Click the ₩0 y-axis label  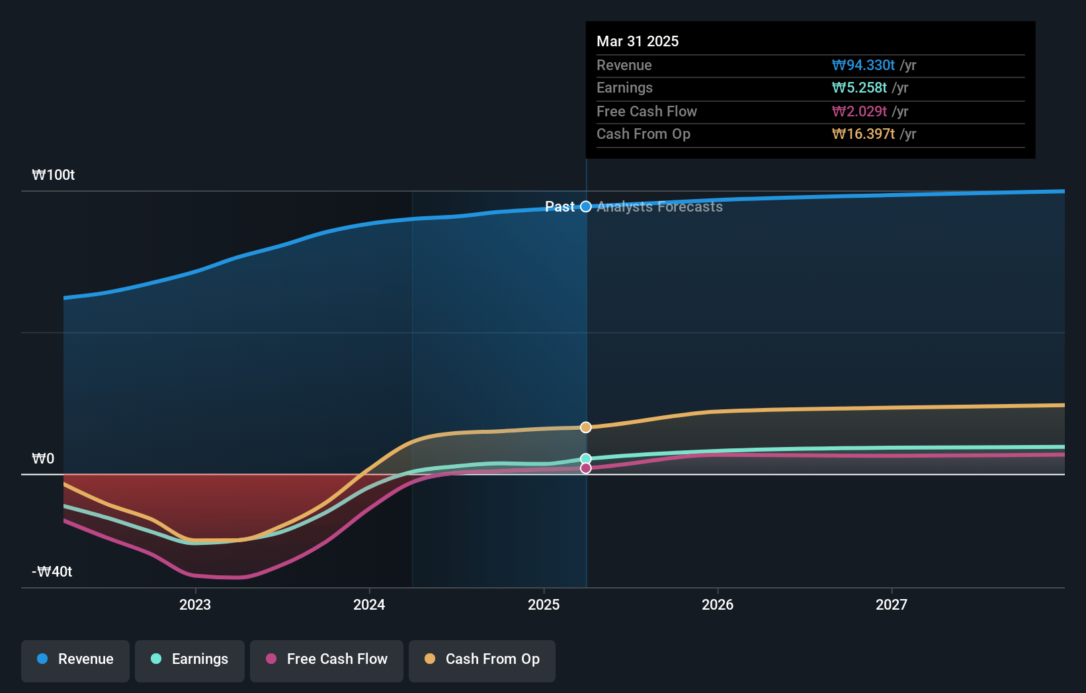tap(43, 459)
